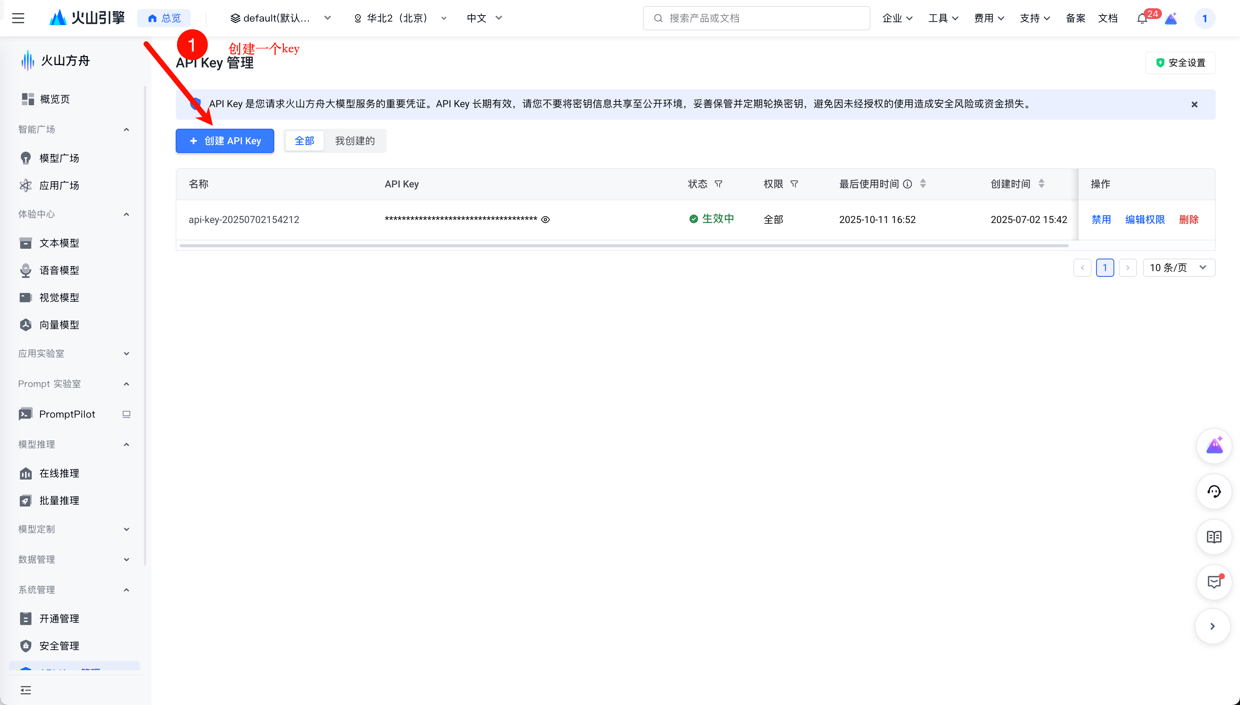
Task: Open the documentation book icon
Action: (1214, 537)
